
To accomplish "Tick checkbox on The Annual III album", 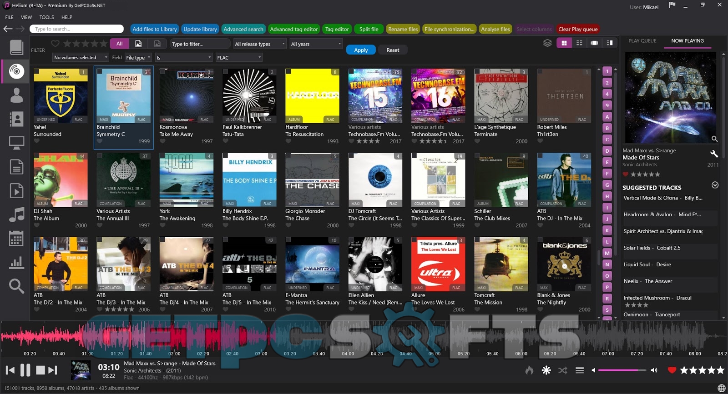I will (99, 155).
